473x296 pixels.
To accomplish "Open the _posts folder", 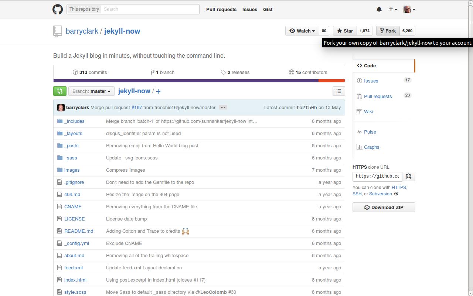I will pyautogui.click(x=72, y=145).
